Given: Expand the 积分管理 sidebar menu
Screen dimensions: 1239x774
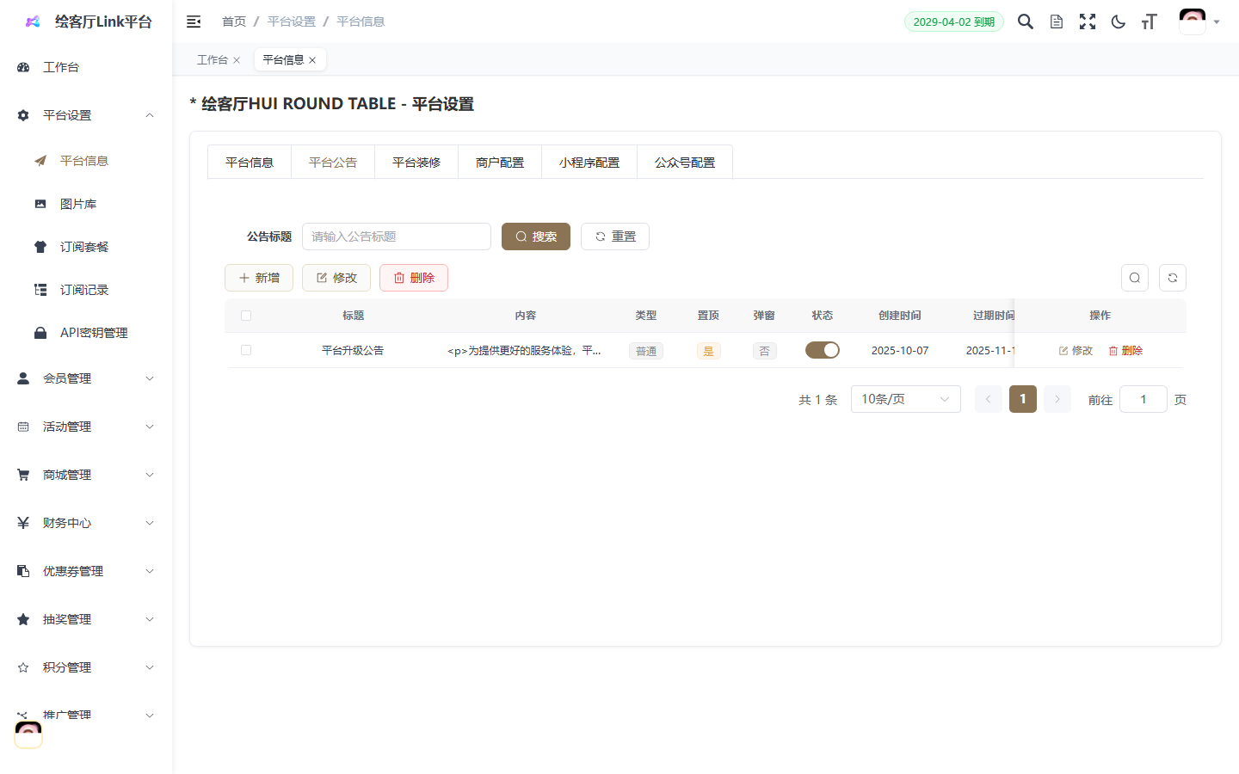Looking at the screenshot, I should click(86, 667).
